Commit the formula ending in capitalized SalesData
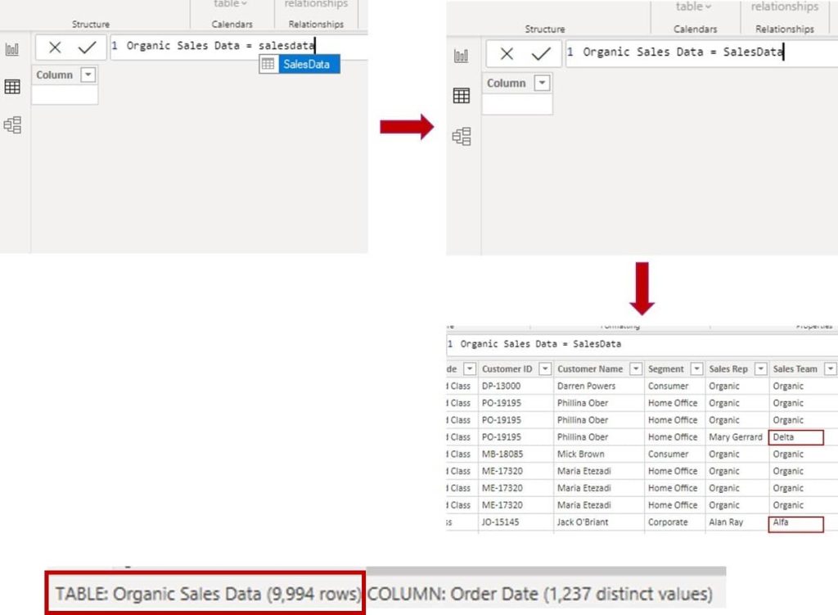Viewport: 838px width, 615px height. click(x=540, y=54)
